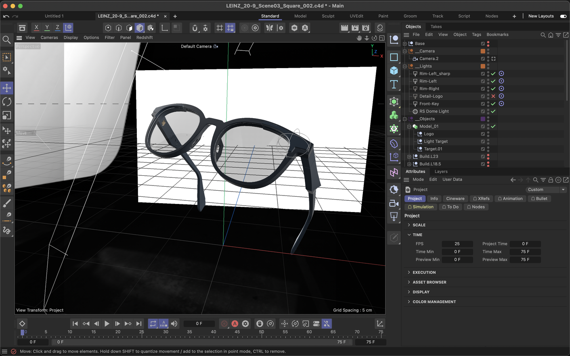
Task: Enable the disabled Detail-Logo light
Action: click(x=493, y=96)
